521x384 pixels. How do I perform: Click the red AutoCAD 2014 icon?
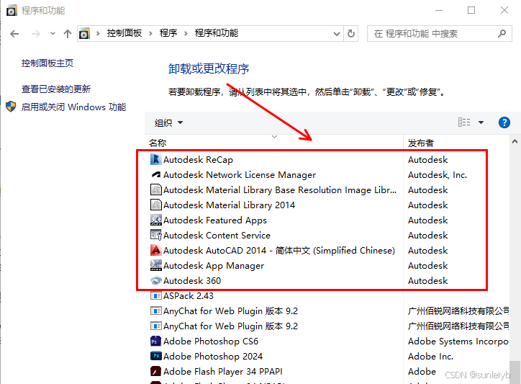pyautogui.click(x=156, y=250)
